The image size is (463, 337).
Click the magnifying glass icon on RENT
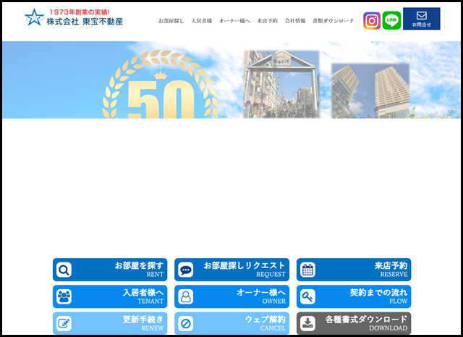[64, 270]
